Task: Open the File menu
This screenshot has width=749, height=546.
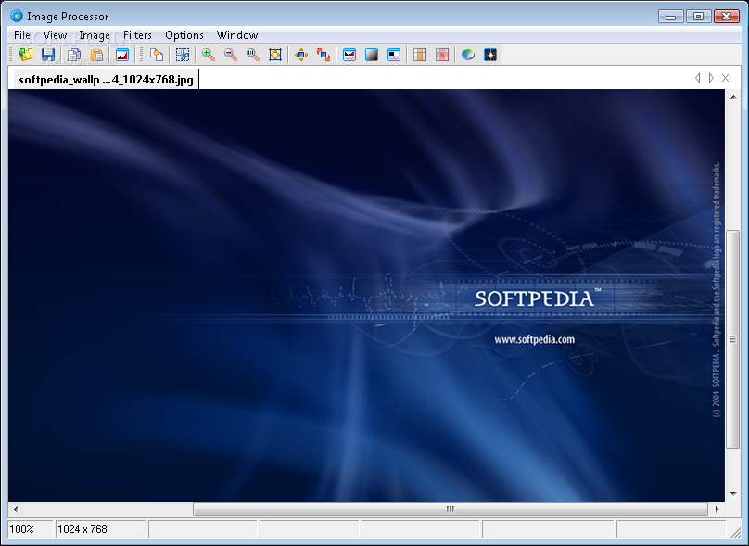Action: pos(22,35)
